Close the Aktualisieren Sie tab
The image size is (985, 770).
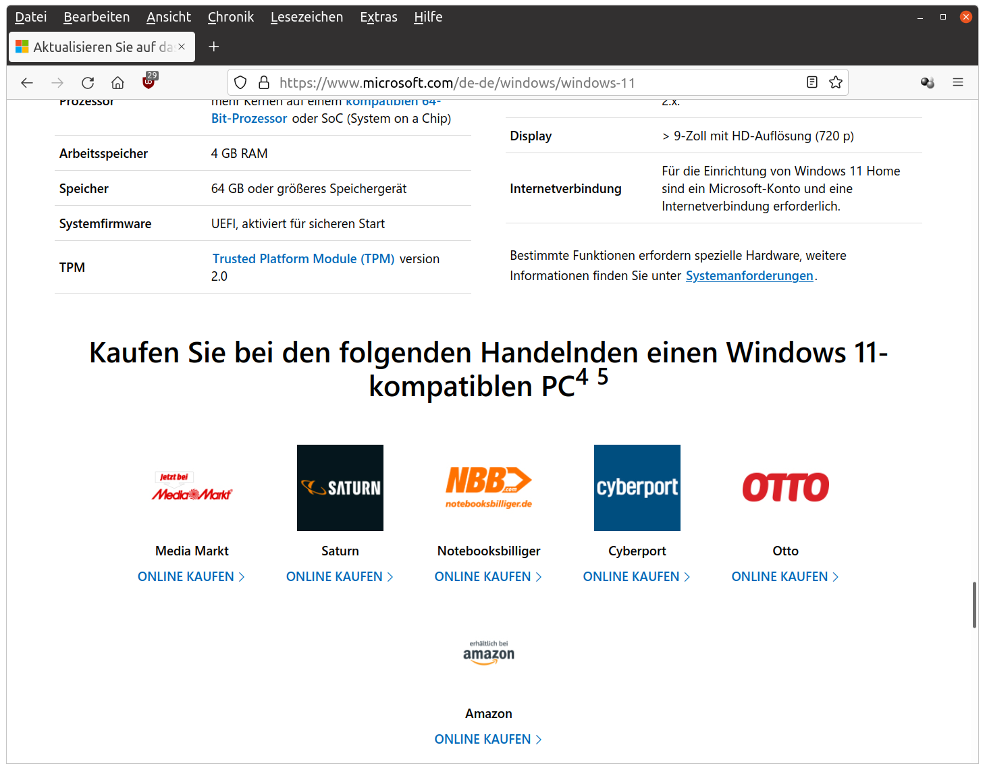point(182,47)
